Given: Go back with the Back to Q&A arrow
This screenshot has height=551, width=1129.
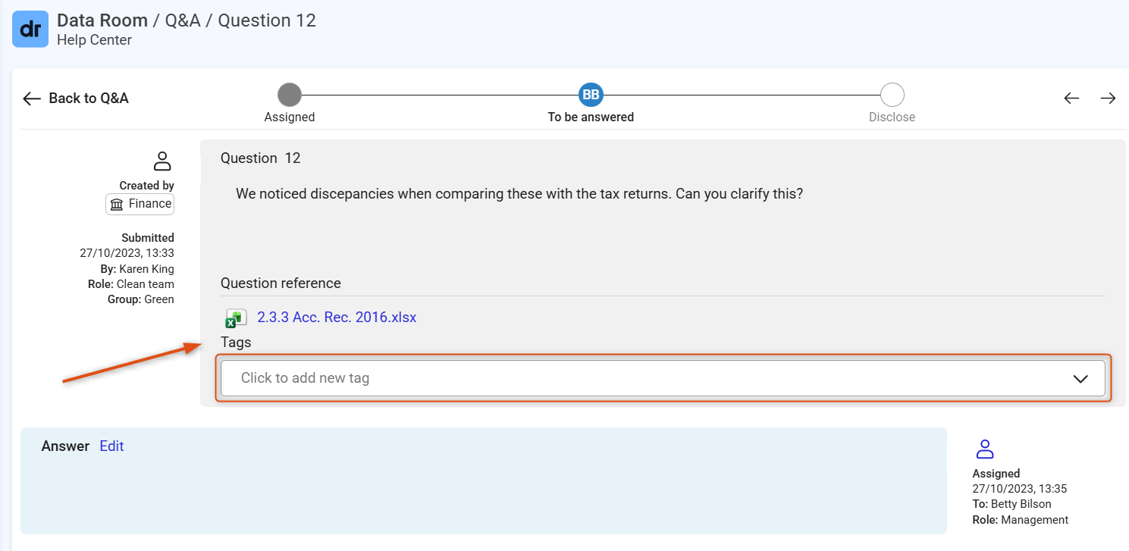Looking at the screenshot, I should click(x=32, y=99).
